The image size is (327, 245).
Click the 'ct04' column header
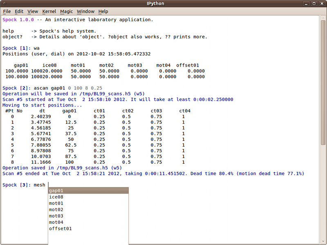pos(185,111)
